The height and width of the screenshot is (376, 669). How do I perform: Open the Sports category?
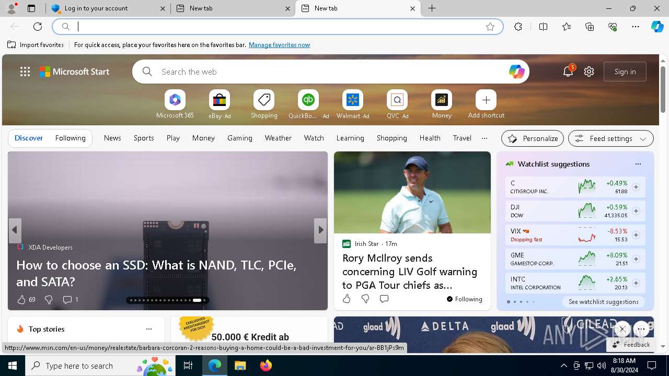point(144,138)
